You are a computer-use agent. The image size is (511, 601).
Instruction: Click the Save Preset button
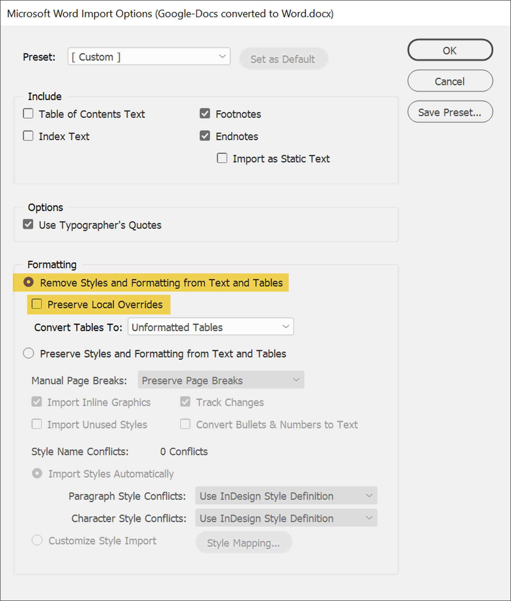tap(449, 112)
